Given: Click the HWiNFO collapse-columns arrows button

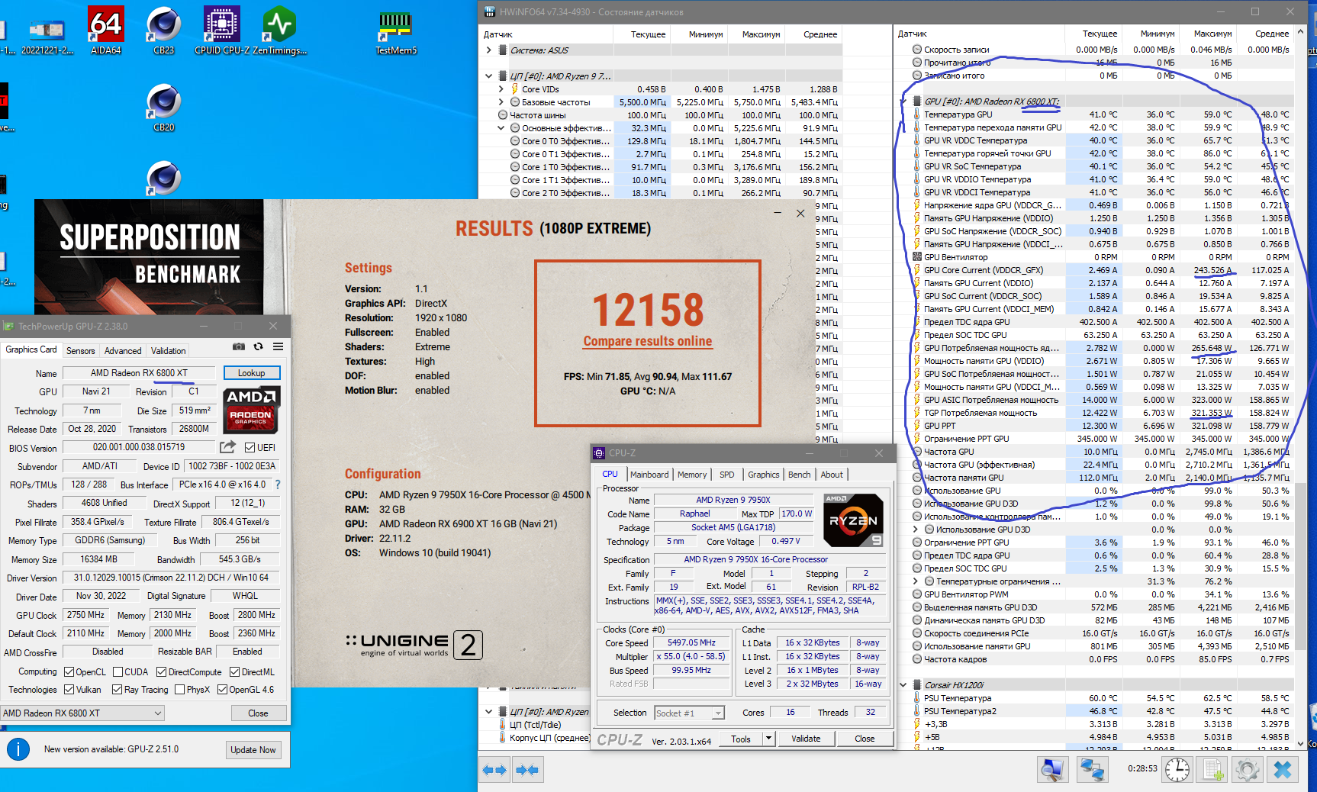Looking at the screenshot, I should click(526, 770).
